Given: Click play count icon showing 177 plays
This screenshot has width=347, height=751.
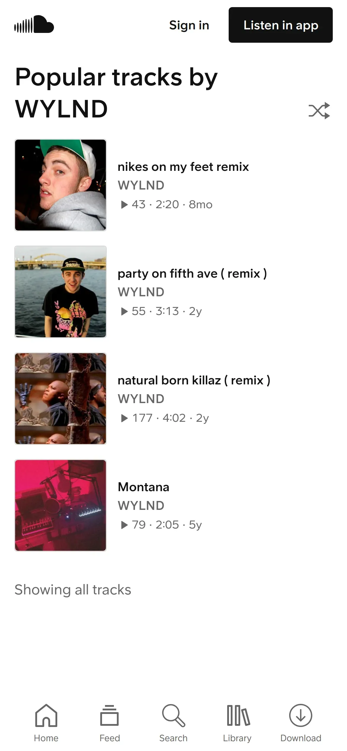Looking at the screenshot, I should pos(125,418).
